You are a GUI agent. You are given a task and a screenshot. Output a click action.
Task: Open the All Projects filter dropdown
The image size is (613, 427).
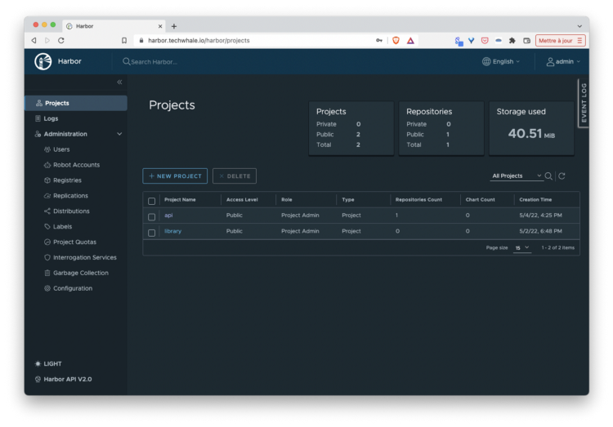click(x=517, y=176)
